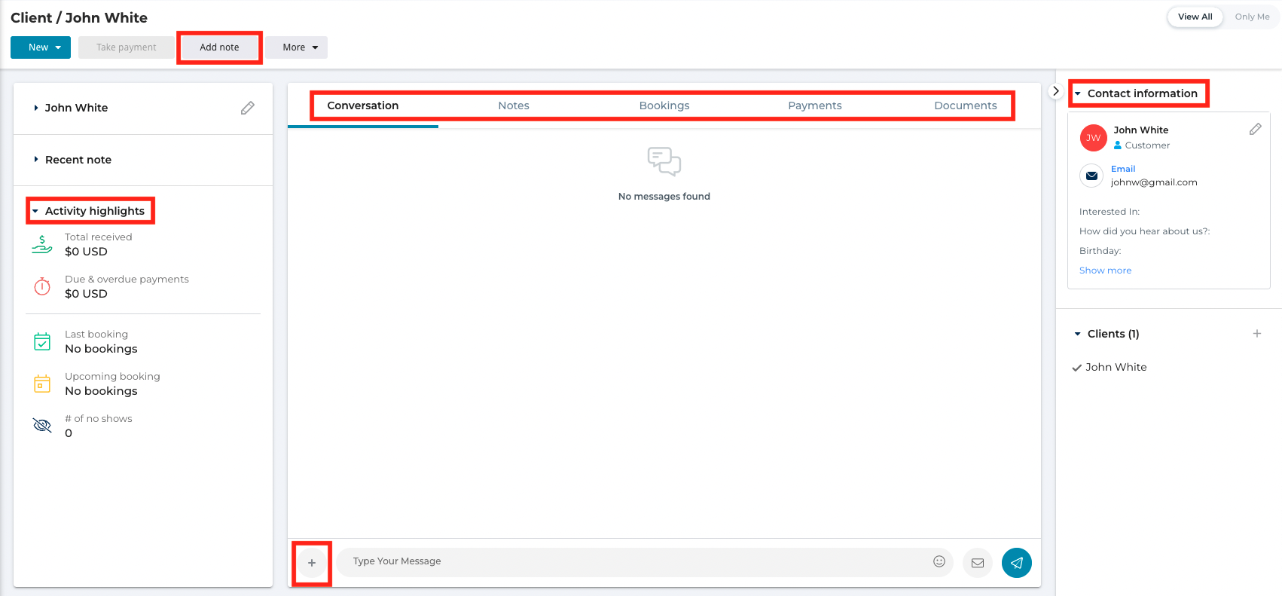This screenshot has height=596, width=1282.
Task: Click the red JW avatar
Action: 1093,138
